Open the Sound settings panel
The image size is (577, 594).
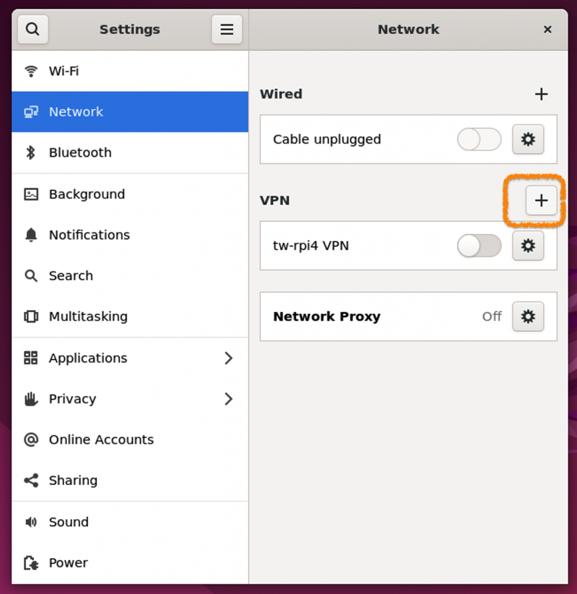click(68, 522)
